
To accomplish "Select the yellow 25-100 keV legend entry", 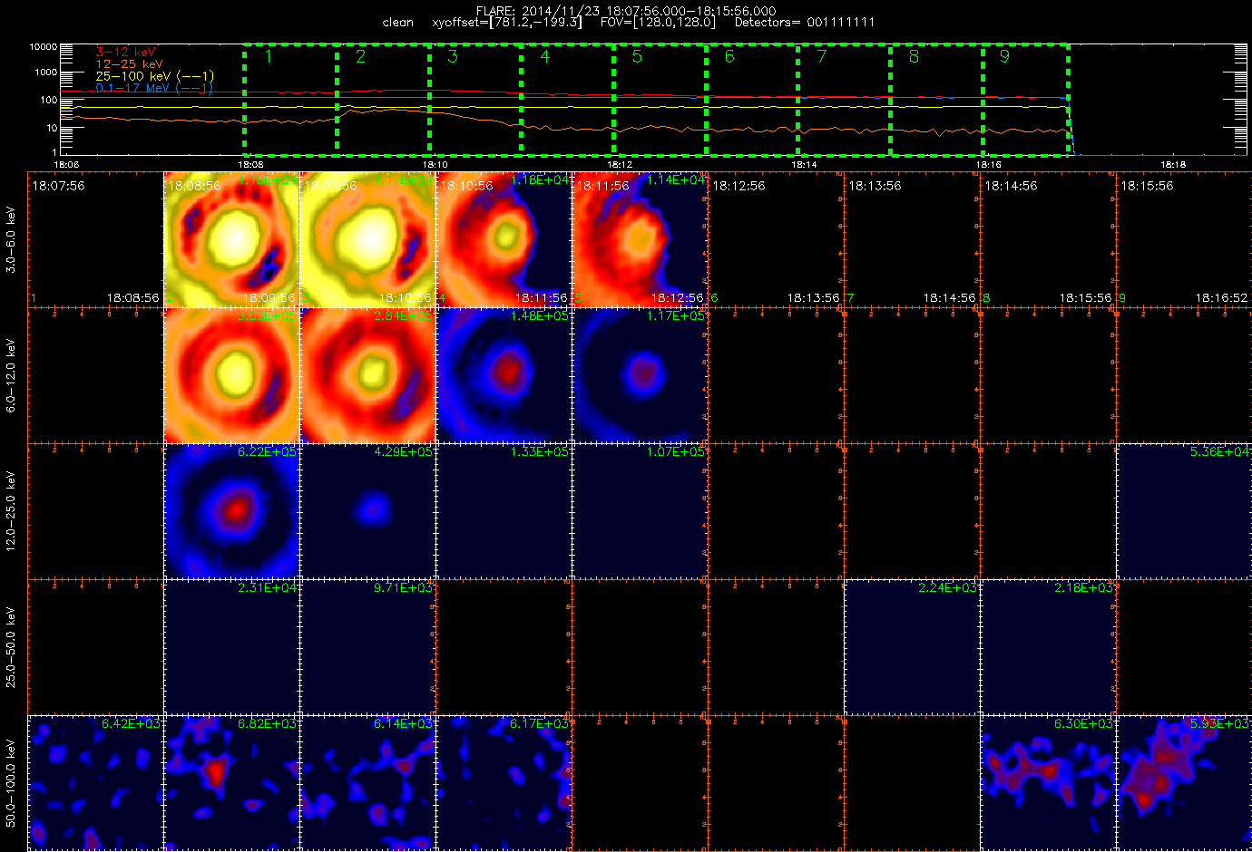I will (155, 76).
